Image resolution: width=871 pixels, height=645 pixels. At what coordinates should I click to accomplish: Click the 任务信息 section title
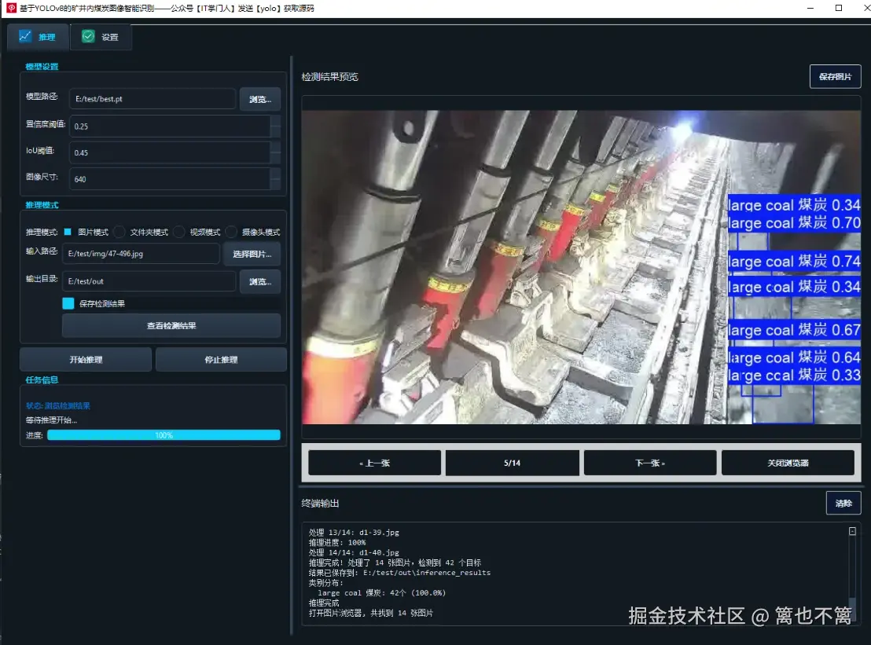pyautogui.click(x=42, y=380)
